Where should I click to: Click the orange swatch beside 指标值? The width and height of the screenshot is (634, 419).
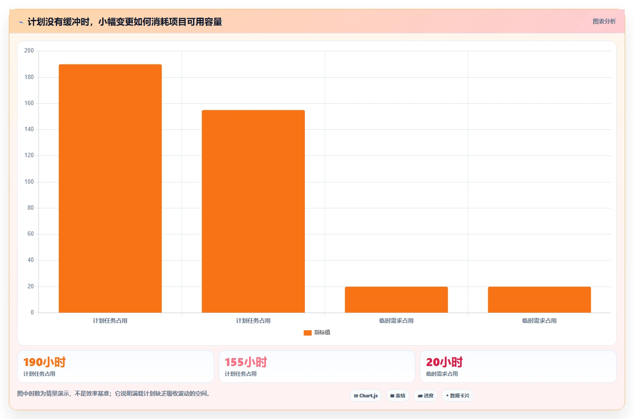coord(308,333)
